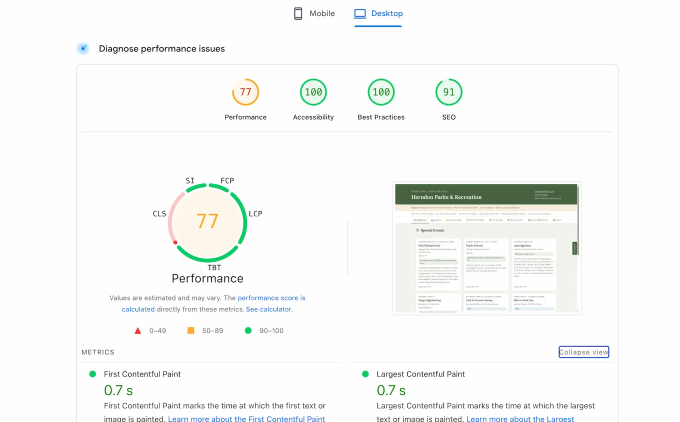680x422 pixels.
Task: Click the mobile phone icon
Action: 298,13
